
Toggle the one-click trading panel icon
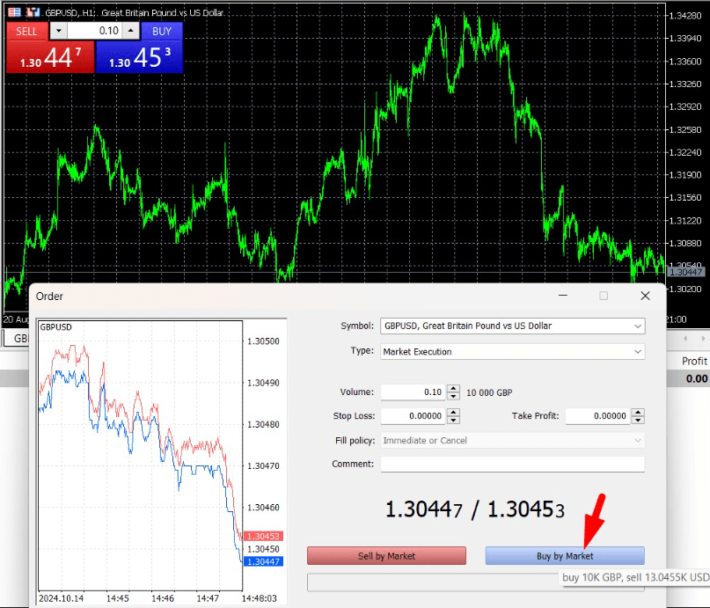tap(16, 12)
